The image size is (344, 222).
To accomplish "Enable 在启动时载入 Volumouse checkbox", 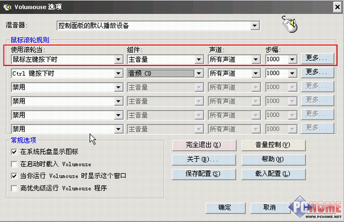I will [x=14, y=164].
